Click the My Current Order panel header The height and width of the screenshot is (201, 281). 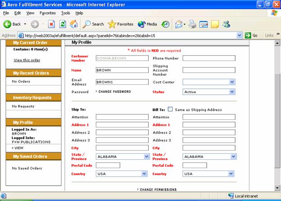(x=33, y=43)
